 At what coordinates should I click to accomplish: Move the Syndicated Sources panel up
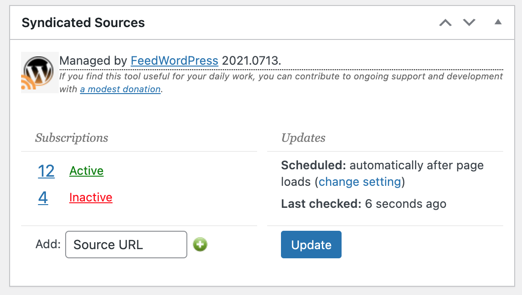[x=445, y=22]
